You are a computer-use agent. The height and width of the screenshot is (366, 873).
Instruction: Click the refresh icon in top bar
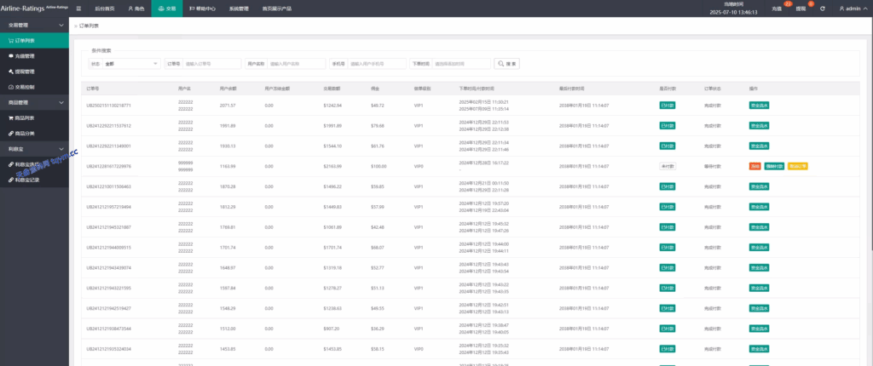tap(823, 9)
